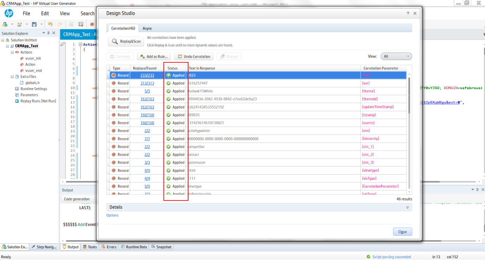Click the recording options toolbar icon

click(81, 24)
